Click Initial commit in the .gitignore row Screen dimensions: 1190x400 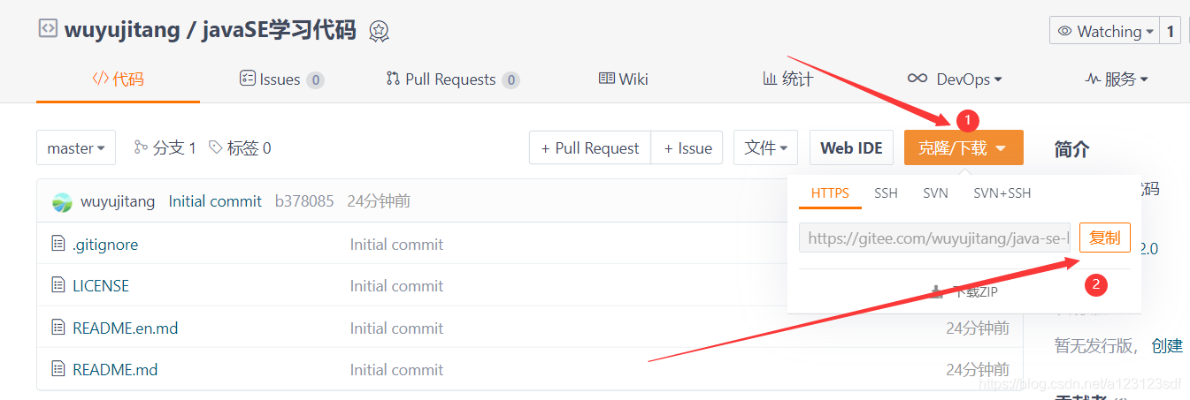click(x=396, y=245)
